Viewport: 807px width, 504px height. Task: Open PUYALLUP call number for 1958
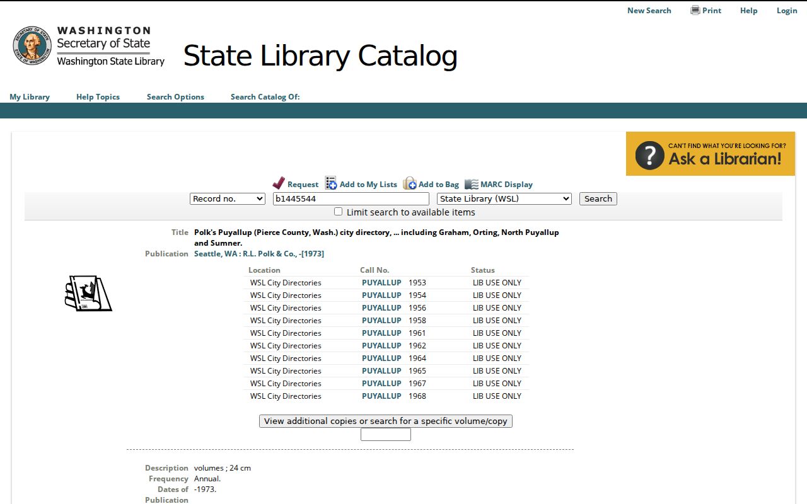click(381, 321)
